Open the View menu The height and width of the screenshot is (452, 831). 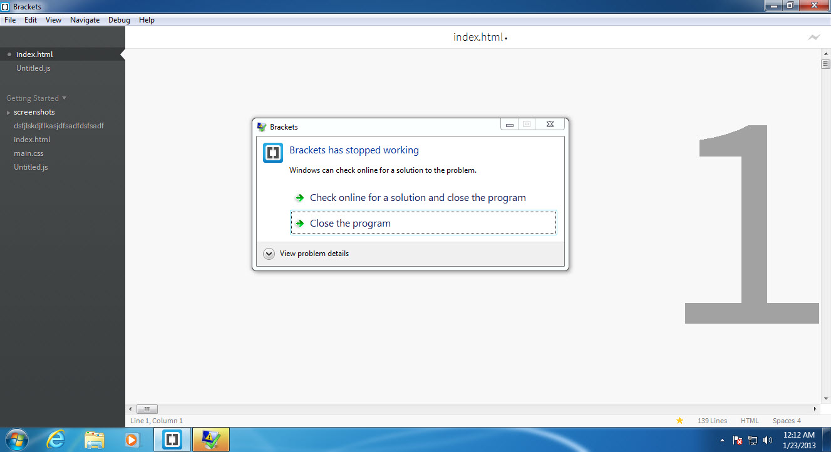tap(54, 20)
